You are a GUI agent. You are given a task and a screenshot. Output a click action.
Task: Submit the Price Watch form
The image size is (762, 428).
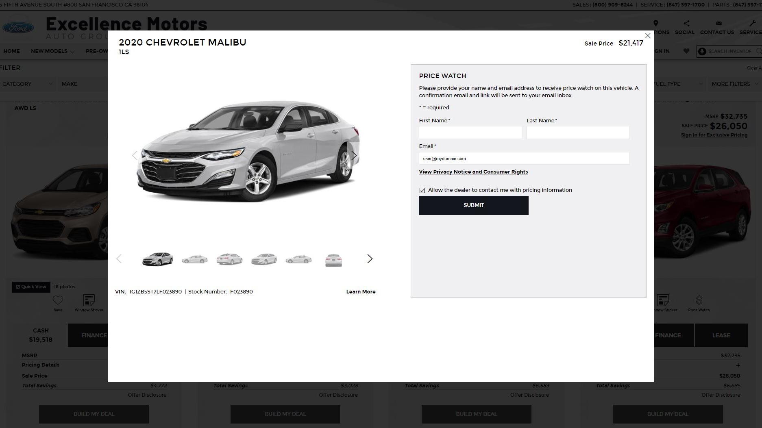[x=474, y=205]
